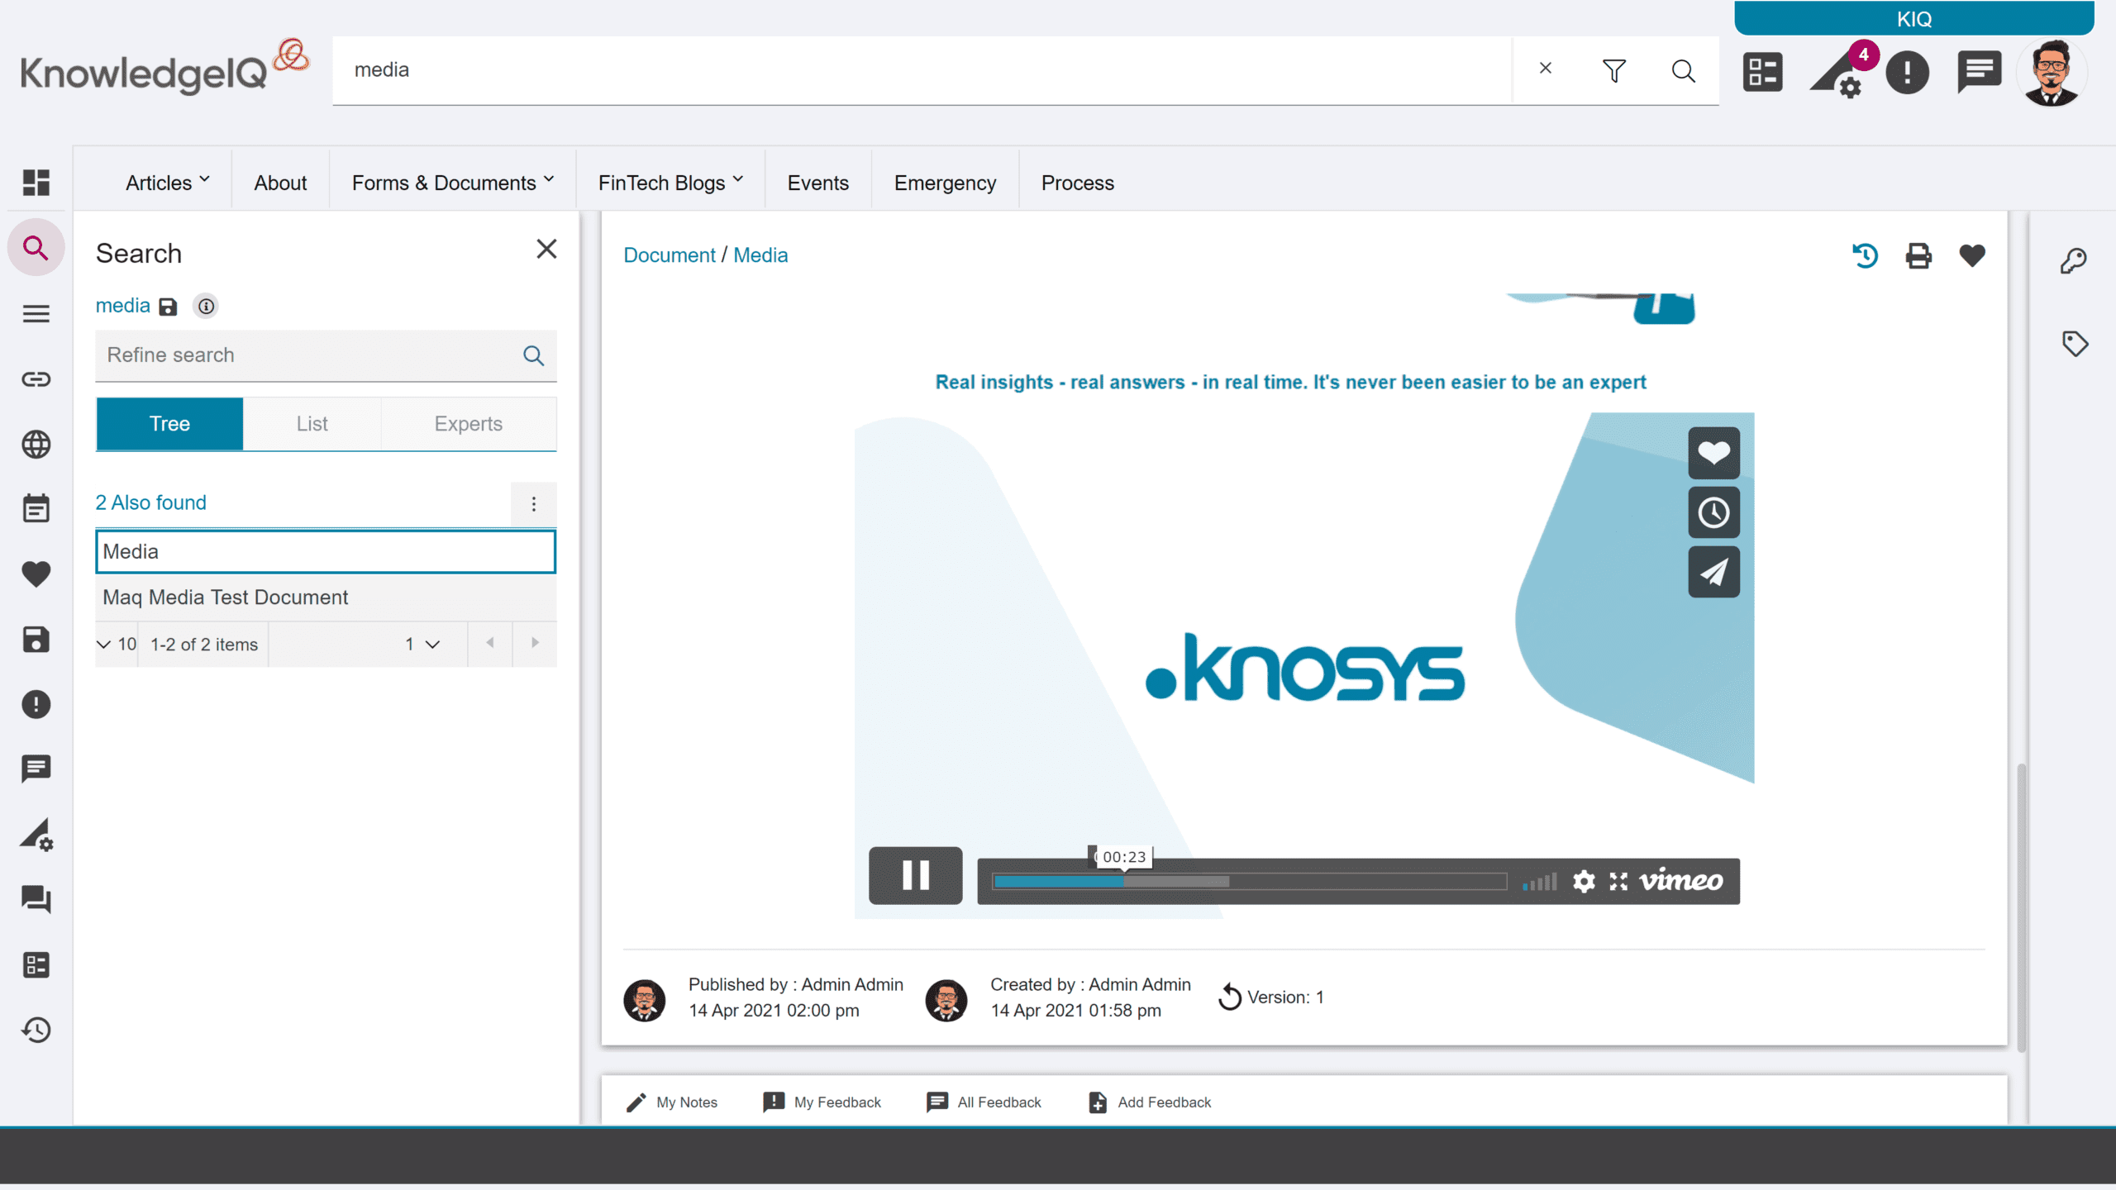Image resolution: width=2116 pixels, height=1190 pixels.
Task: Open the Events menu item
Action: (x=817, y=183)
